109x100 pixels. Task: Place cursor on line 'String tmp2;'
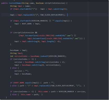[x=16, y=53]
